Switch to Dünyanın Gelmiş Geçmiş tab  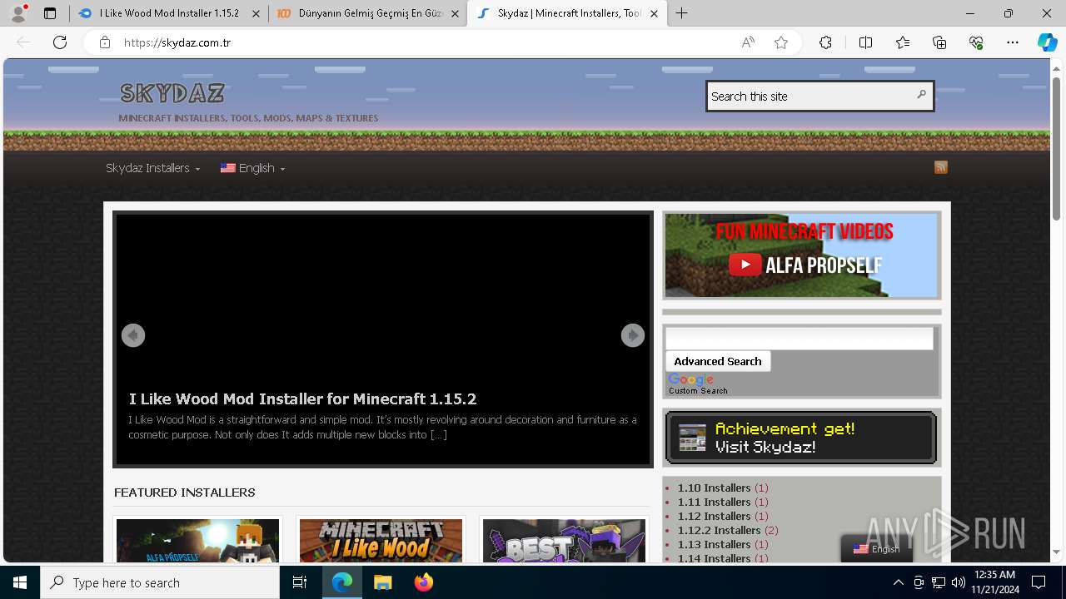[367, 13]
